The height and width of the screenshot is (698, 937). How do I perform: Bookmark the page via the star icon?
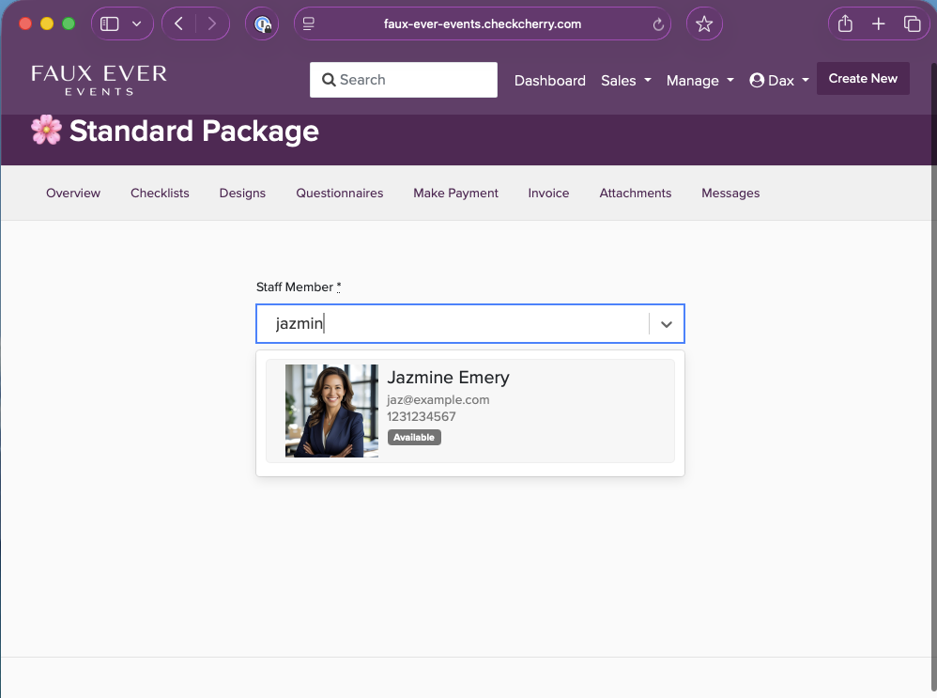pyautogui.click(x=704, y=23)
